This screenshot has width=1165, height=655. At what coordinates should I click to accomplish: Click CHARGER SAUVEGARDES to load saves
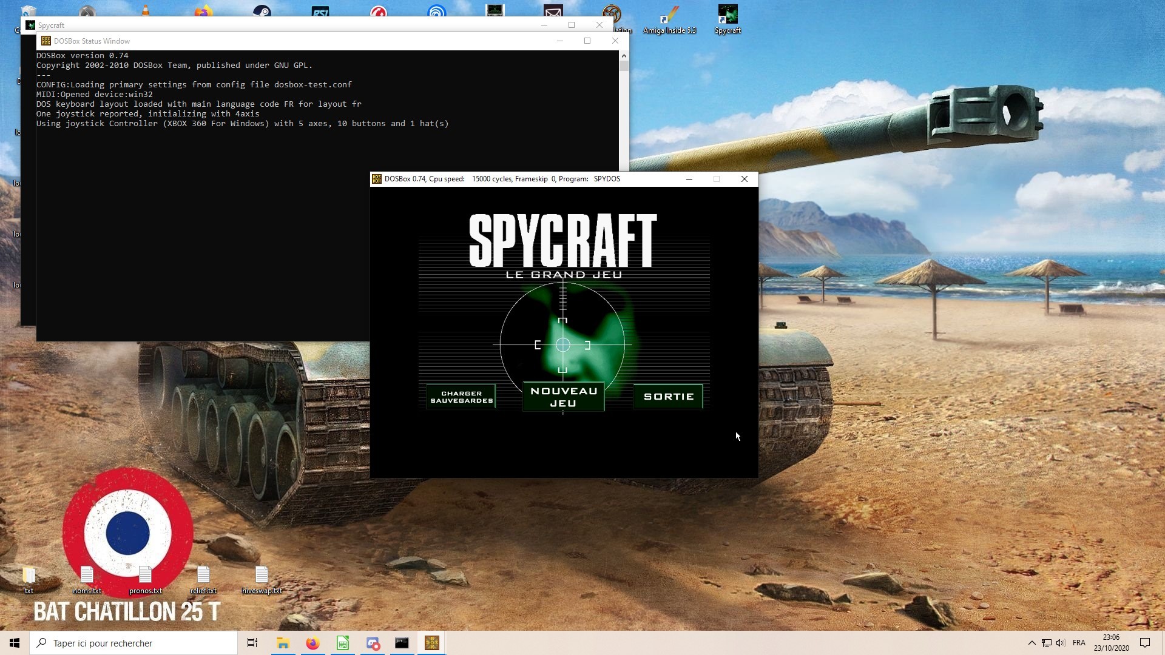pos(461,397)
